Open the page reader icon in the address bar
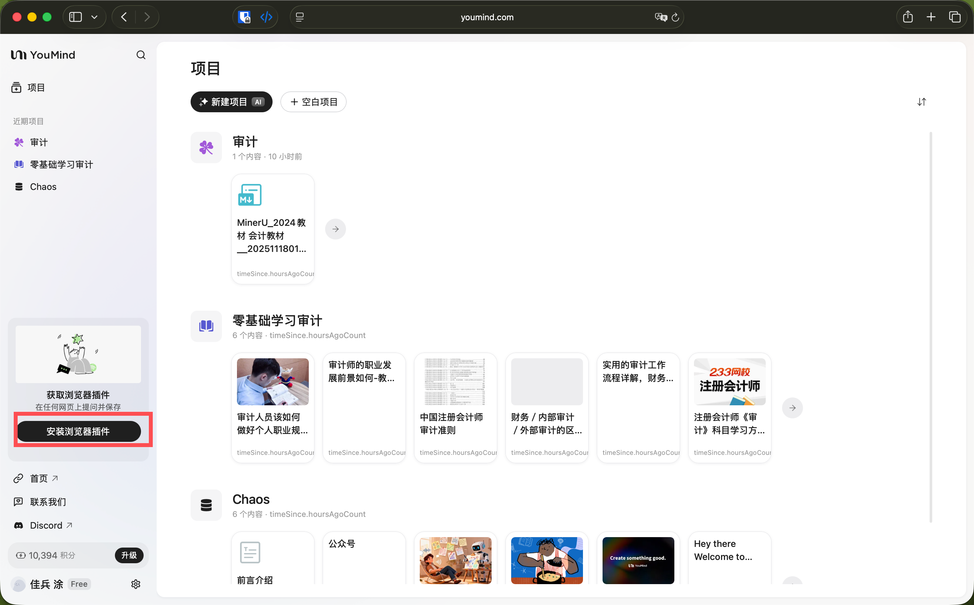 [x=300, y=17]
